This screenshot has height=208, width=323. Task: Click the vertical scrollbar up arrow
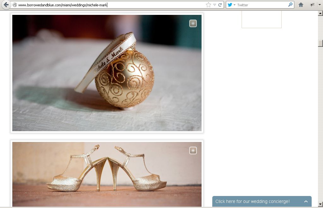click(320, 13)
